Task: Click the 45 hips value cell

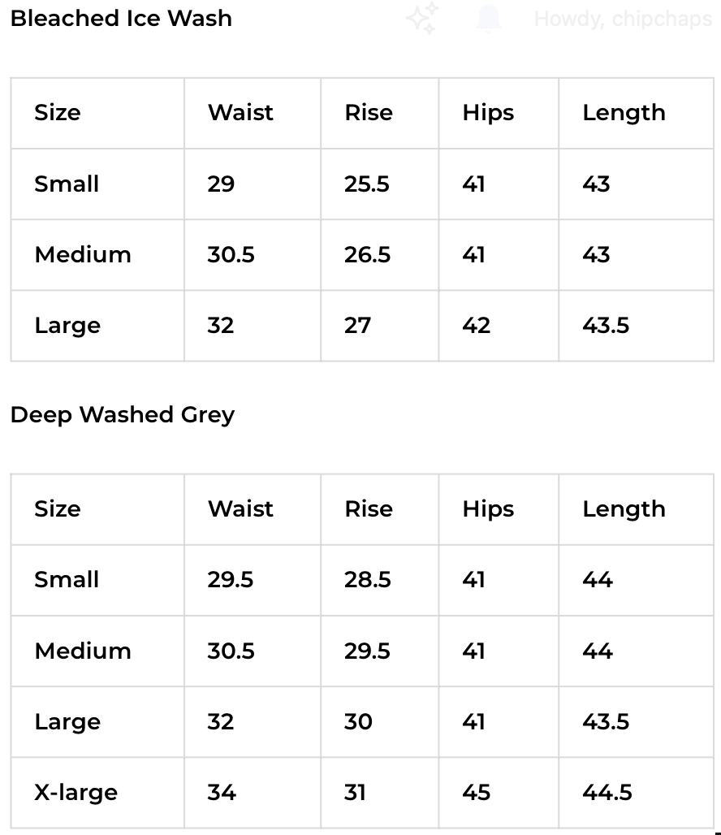Action: 477,793
